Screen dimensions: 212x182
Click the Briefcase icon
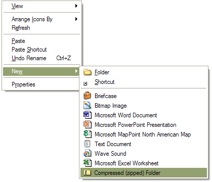[x=88, y=96]
